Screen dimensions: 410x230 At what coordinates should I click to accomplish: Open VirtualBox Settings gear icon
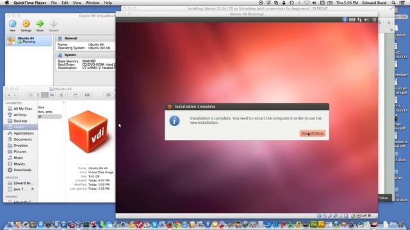click(26, 26)
